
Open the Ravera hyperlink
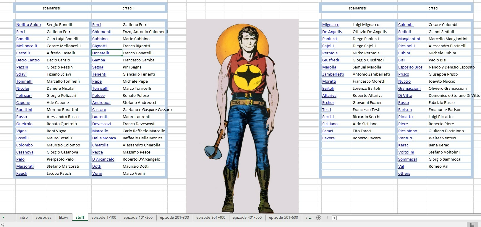click(328, 138)
